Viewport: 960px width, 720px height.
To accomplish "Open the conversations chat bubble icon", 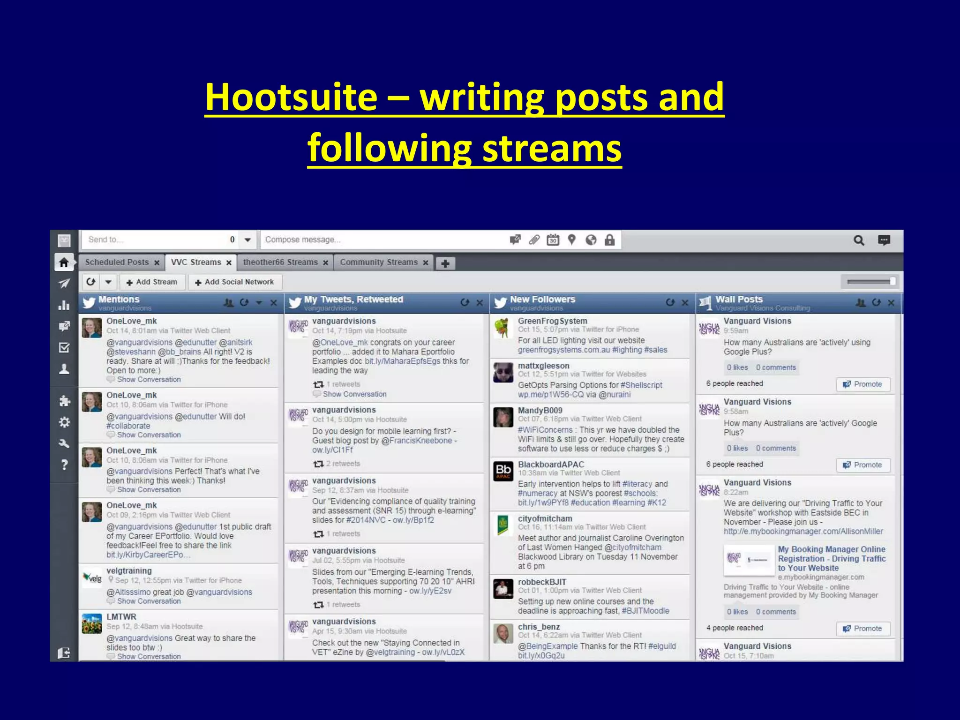I will pos(884,240).
